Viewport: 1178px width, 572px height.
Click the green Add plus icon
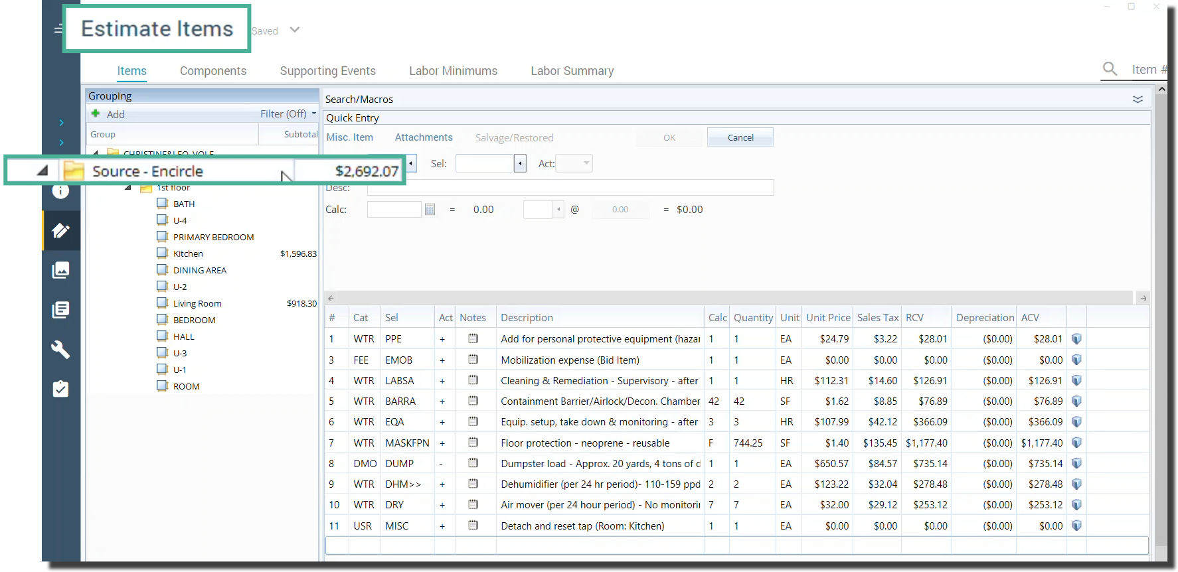(x=96, y=113)
